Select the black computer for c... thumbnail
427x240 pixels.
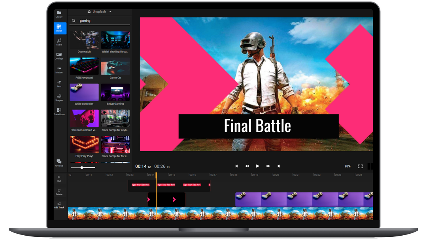coord(115,144)
